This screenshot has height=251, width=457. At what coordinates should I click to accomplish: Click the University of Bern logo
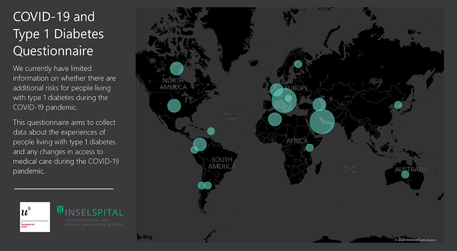(35, 217)
